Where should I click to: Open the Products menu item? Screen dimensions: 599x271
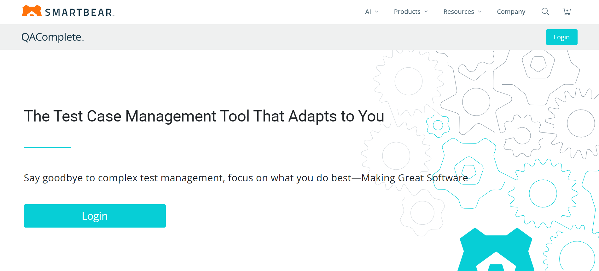pyautogui.click(x=407, y=12)
